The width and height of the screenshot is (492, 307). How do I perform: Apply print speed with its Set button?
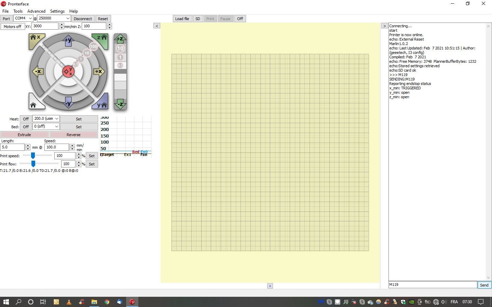click(x=92, y=156)
